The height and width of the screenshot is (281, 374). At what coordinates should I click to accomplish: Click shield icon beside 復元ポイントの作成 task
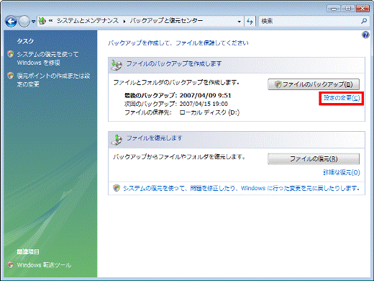[x=10, y=76]
